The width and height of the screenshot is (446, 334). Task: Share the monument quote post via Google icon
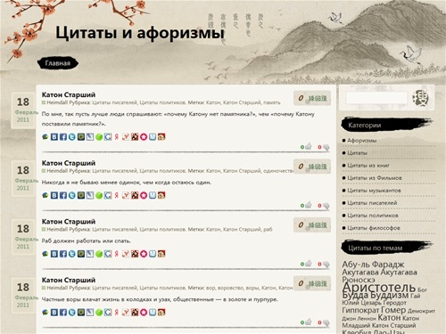coord(108,137)
